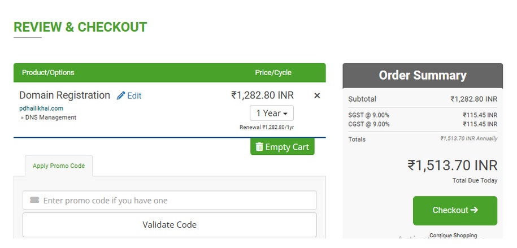Click the Continue Shopping link
Image resolution: width=517 pixels, height=248 pixels.
coord(453,236)
